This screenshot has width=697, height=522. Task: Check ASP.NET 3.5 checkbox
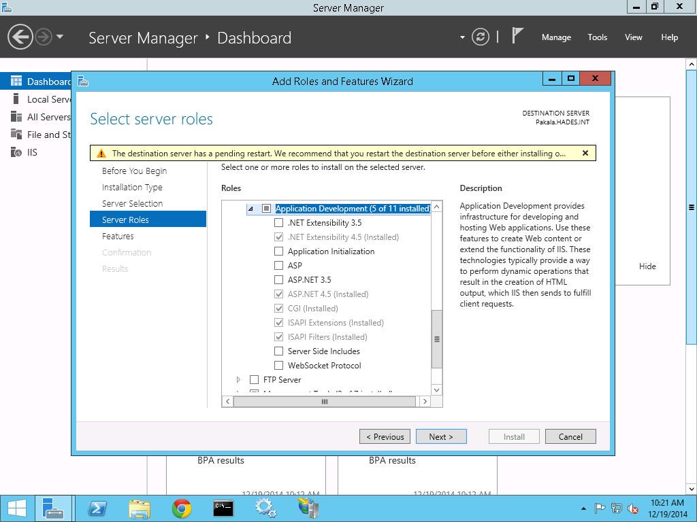(278, 279)
